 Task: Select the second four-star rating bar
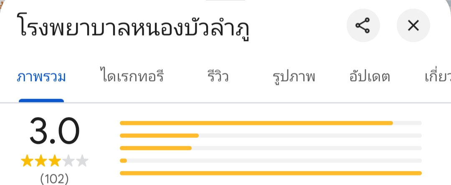pyautogui.click(x=271, y=135)
